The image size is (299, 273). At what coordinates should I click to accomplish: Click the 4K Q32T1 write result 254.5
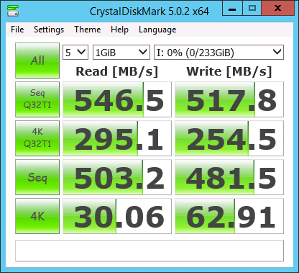click(229, 138)
